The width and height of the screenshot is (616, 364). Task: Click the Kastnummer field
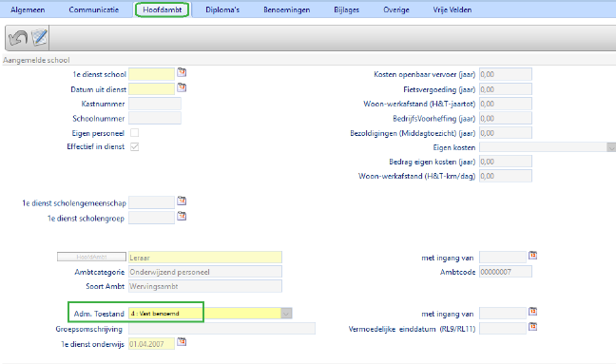(155, 104)
